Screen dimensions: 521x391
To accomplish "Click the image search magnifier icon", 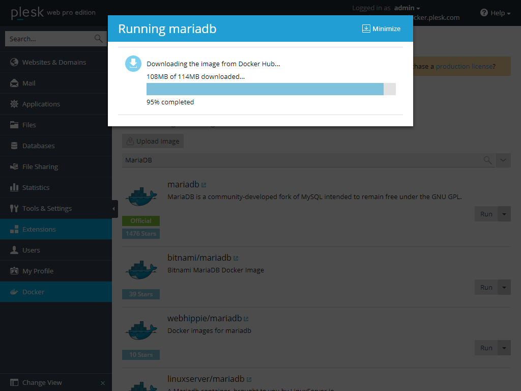I will pos(488,160).
